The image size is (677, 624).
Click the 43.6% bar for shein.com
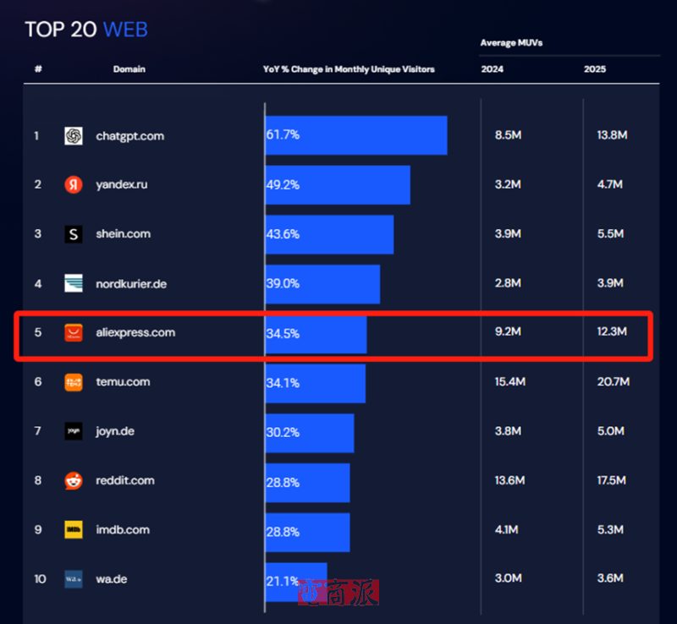click(329, 234)
